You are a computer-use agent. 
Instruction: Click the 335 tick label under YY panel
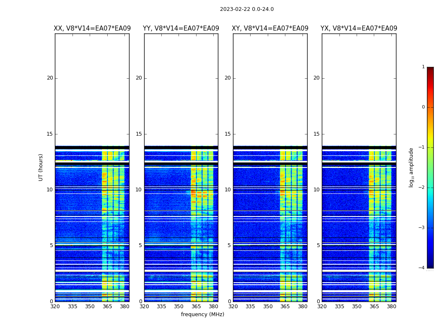[161, 307]
